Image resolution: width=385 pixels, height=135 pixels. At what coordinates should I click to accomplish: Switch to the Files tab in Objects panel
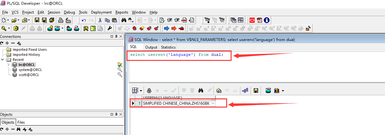21,122
